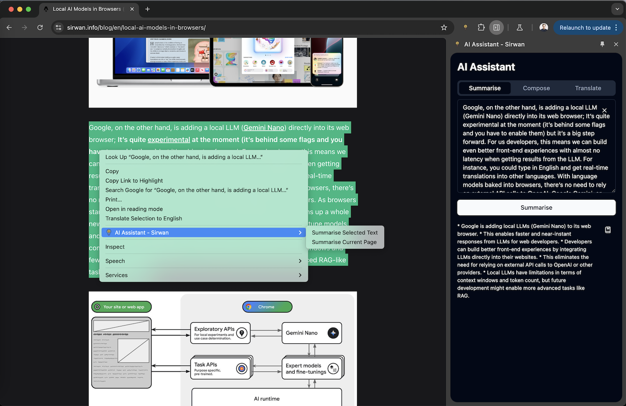
Task: Choose Open in reading mode
Action: (204, 209)
